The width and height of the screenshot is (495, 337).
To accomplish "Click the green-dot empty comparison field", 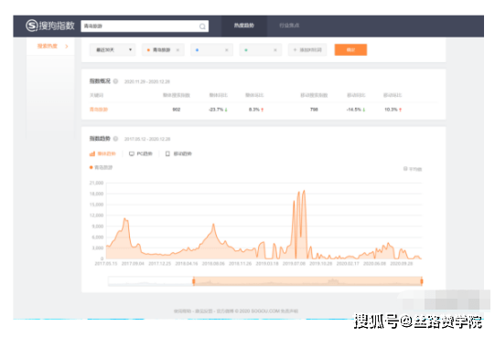I will pos(261,50).
